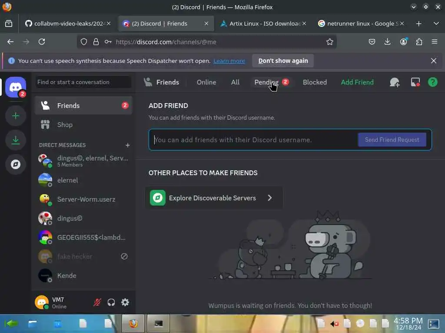445x333 pixels.
Task: Toggle microphone mute in user panel
Action: (97, 302)
